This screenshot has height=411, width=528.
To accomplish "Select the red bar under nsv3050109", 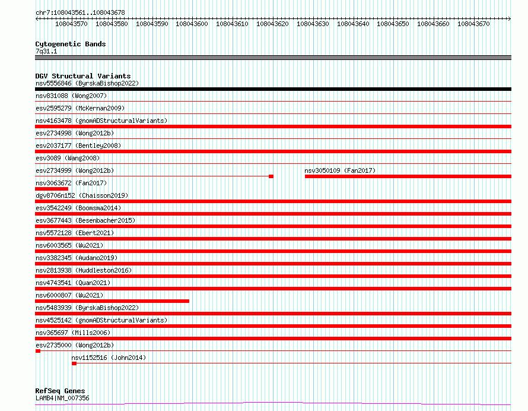I will point(408,176).
